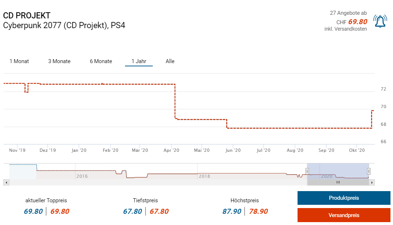Viewport: 393px width, 225px height.
Task: Click the shaded selection region in navigator
Action: pos(338,169)
